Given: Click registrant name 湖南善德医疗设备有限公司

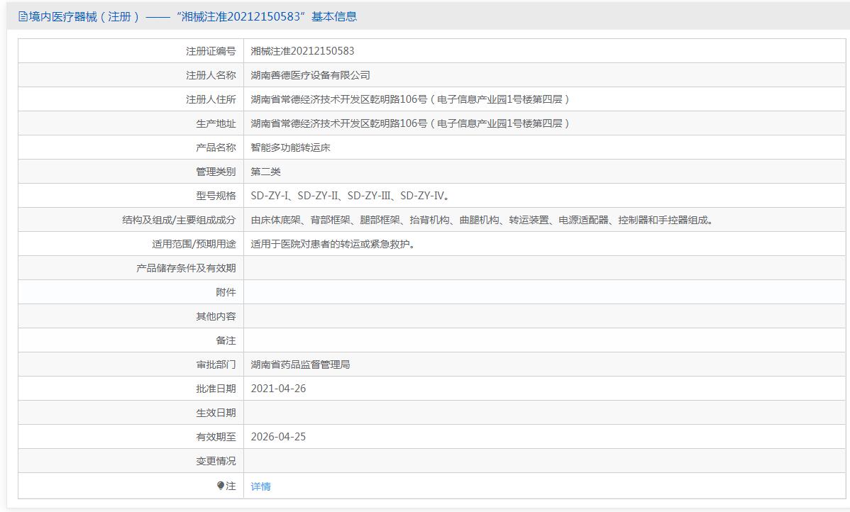Looking at the screenshot, I should click(310, 75).
